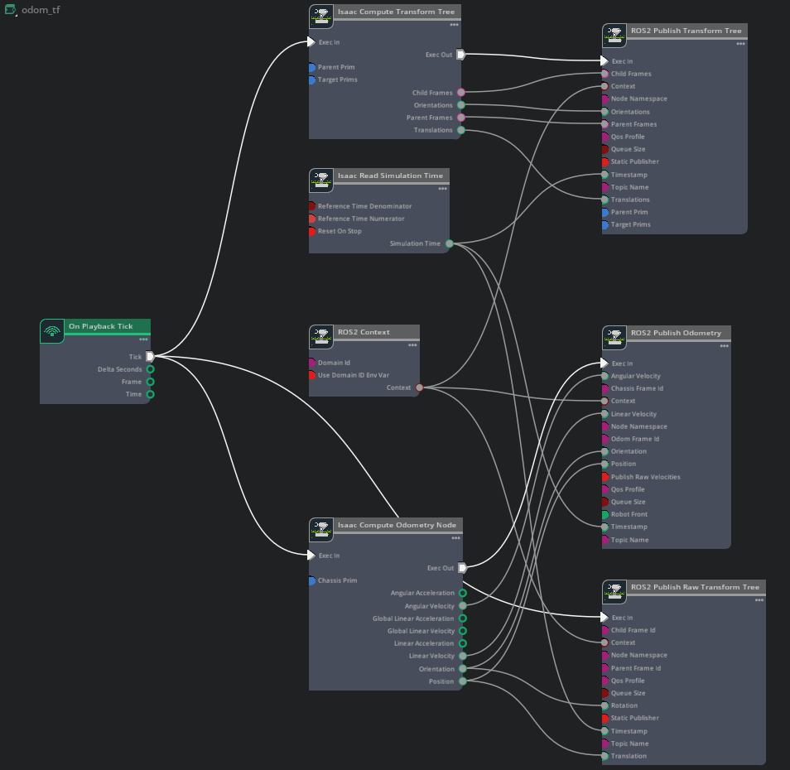Click the Translation port on Raw Transform Tree

(x=605, y=756)
